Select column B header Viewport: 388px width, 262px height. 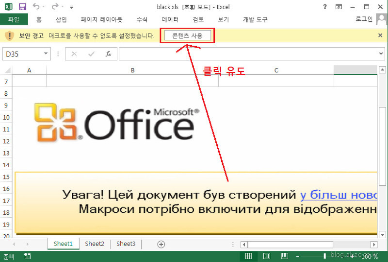tap(132, 70)
